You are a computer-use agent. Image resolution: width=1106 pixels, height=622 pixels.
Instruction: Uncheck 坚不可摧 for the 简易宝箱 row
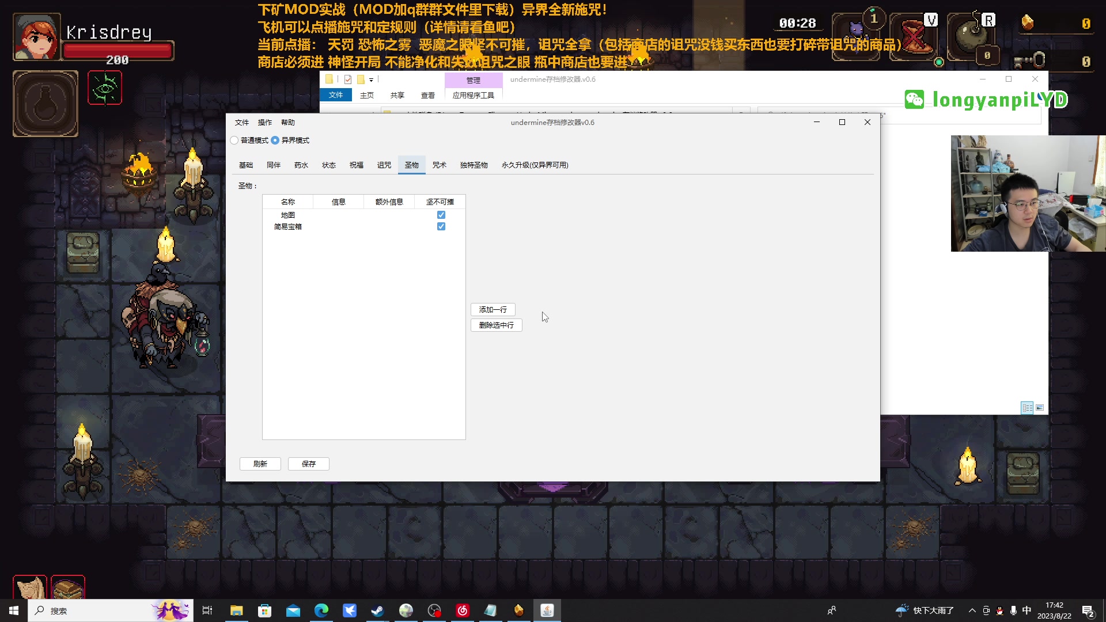pos(441,226)
